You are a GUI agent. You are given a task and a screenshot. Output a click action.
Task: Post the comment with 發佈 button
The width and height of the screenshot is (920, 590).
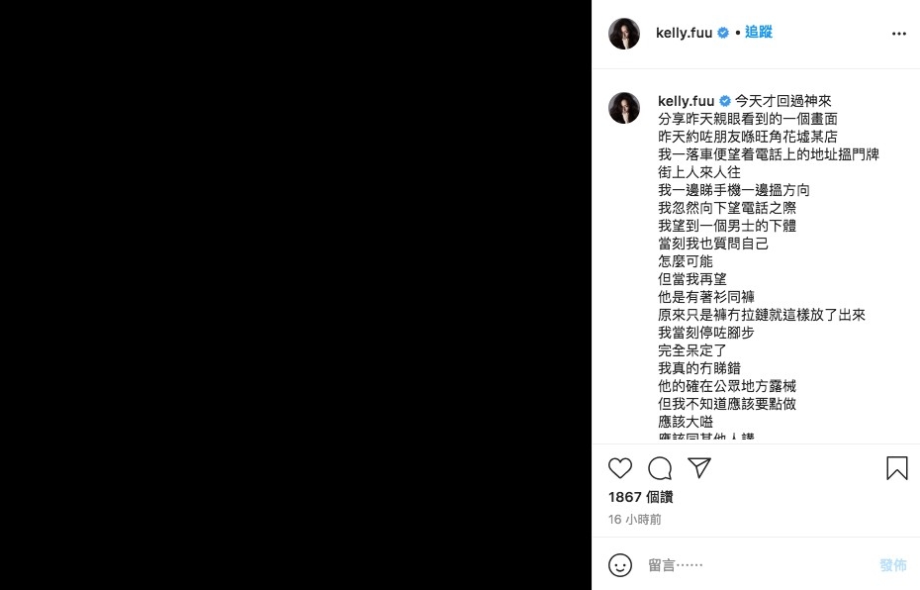pyautogui.click(x=893, y=565)
